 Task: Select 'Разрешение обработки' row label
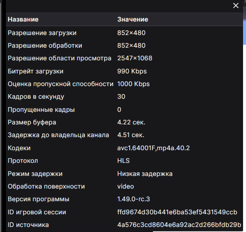(x=45, y=46)
